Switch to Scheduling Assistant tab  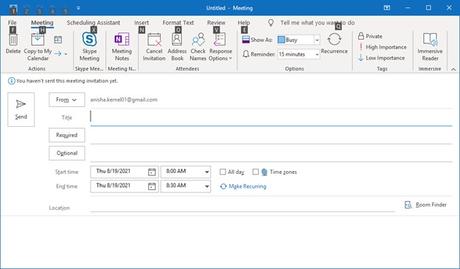coord(94,23)
